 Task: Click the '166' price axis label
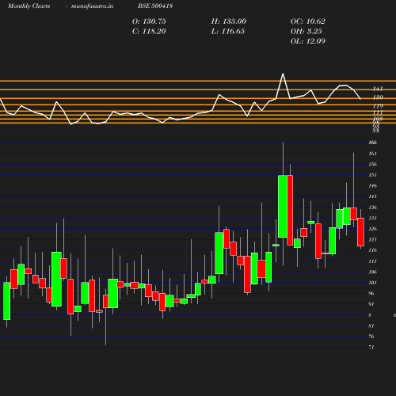click(372, 143)
